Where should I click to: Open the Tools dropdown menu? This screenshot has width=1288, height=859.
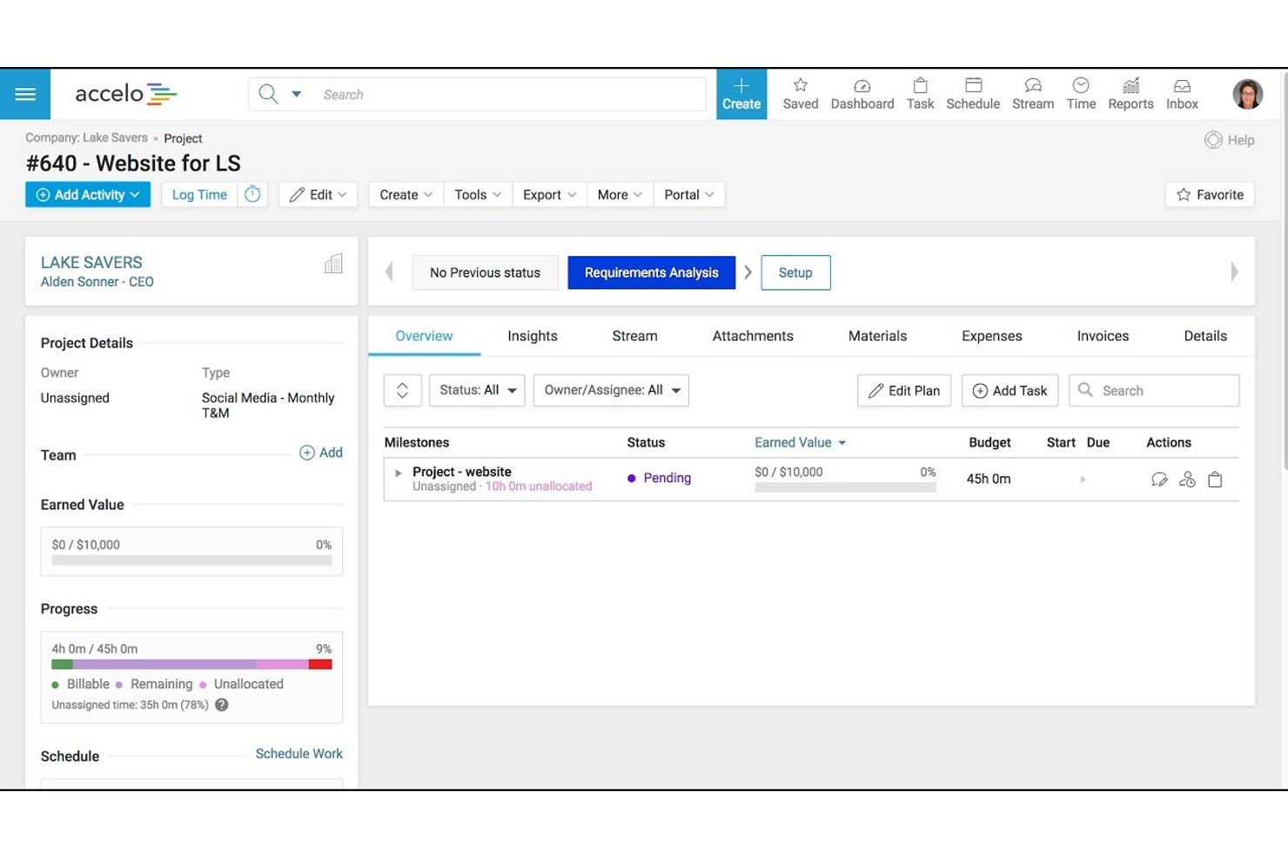point(478,195)
